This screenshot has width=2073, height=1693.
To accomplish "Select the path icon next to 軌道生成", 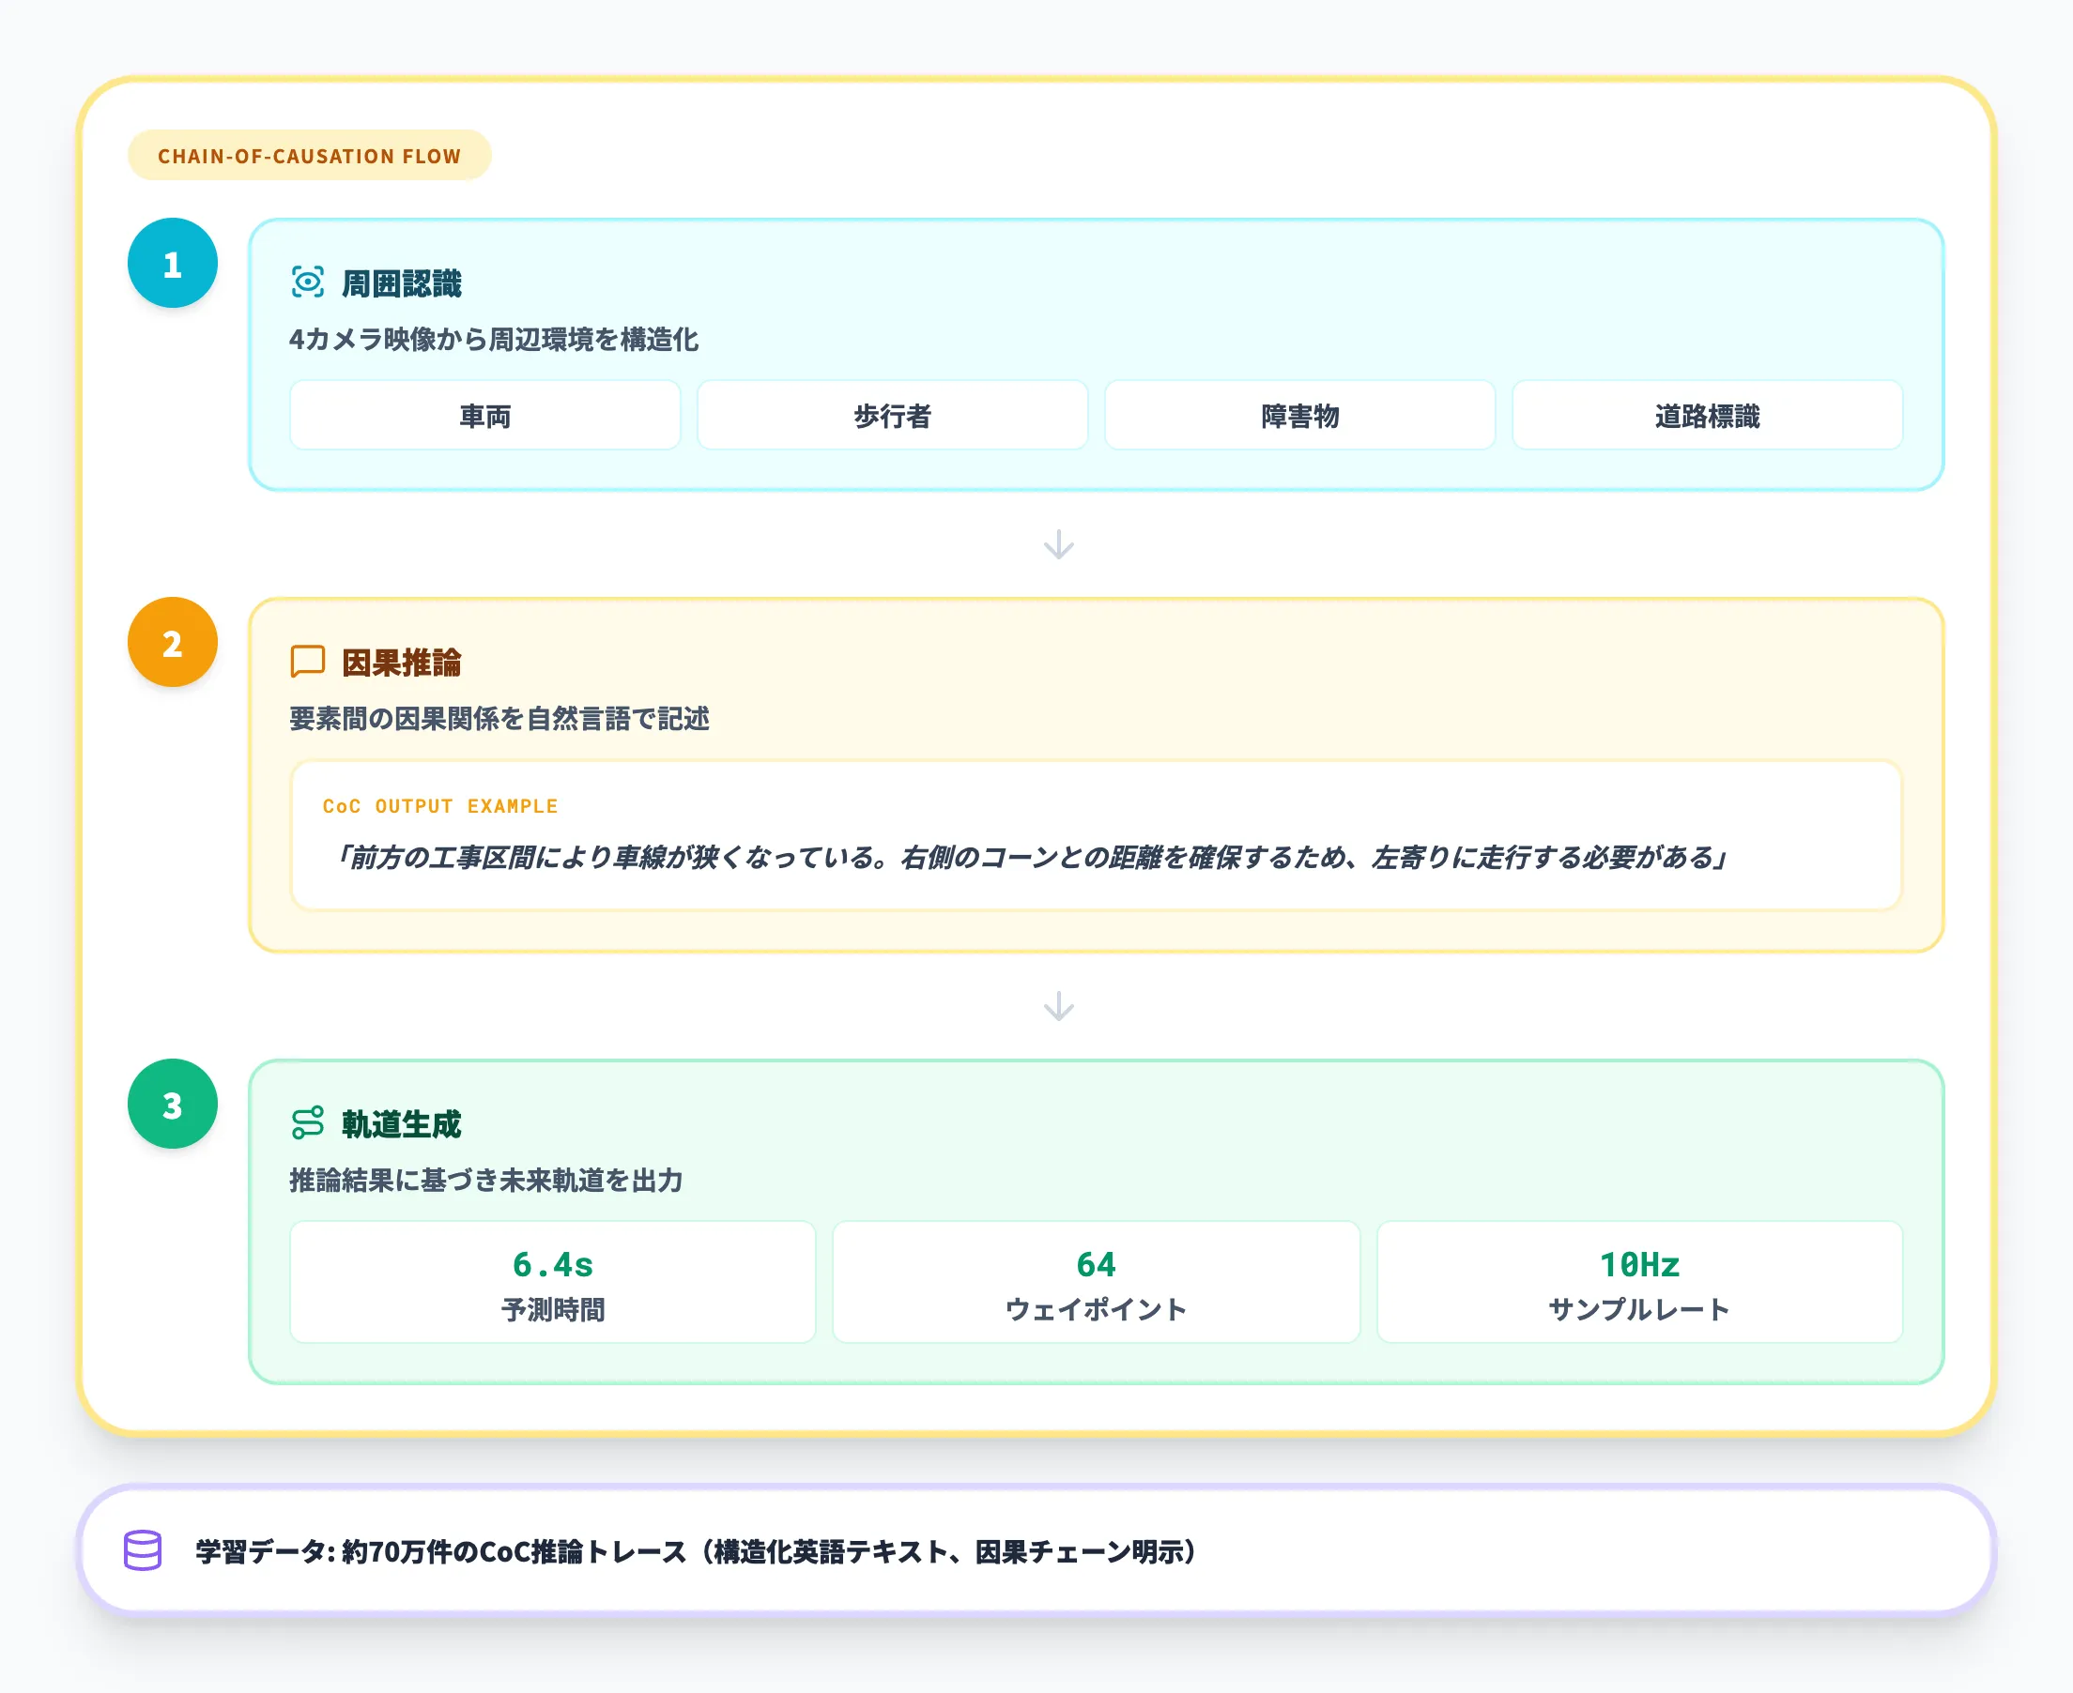I will coord(308,1123).
